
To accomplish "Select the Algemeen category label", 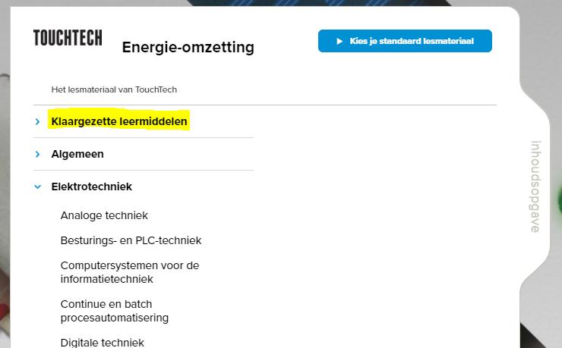I will coord(77,154).
